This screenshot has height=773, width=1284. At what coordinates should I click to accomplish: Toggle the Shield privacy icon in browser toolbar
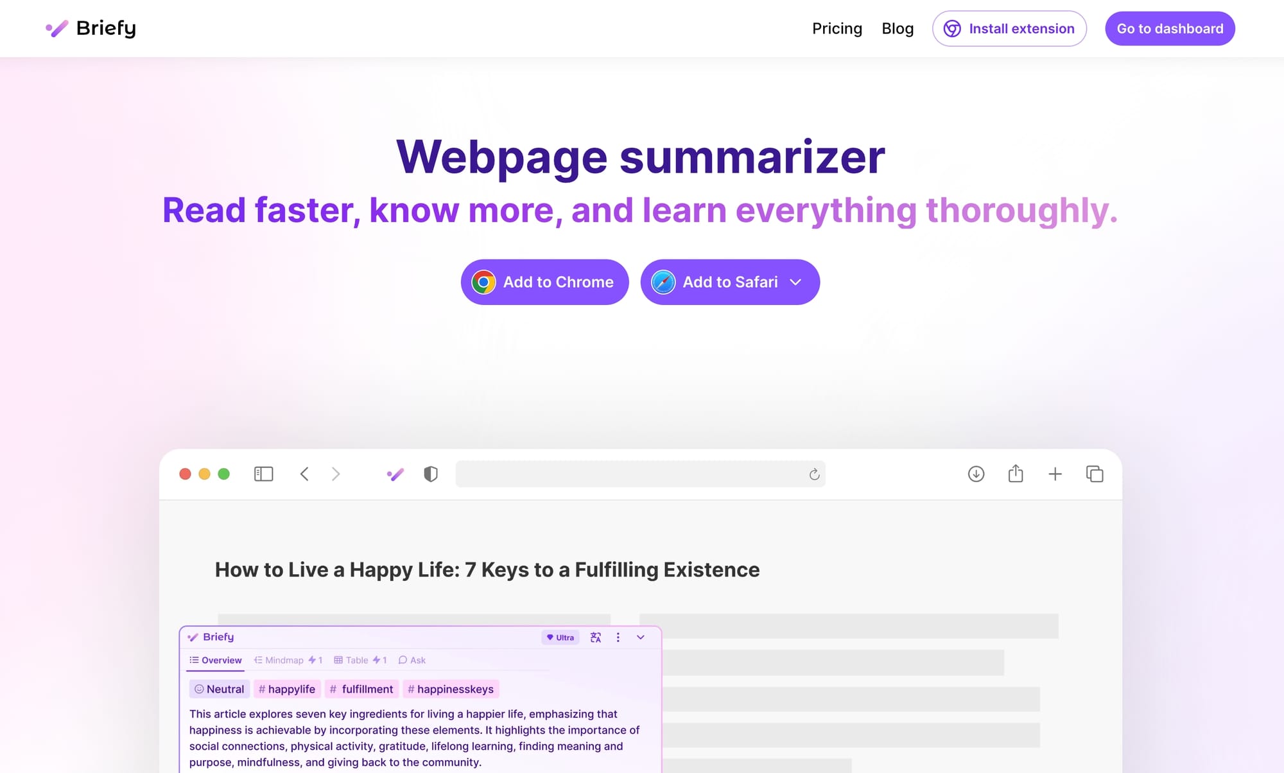(x=431, y=474)
